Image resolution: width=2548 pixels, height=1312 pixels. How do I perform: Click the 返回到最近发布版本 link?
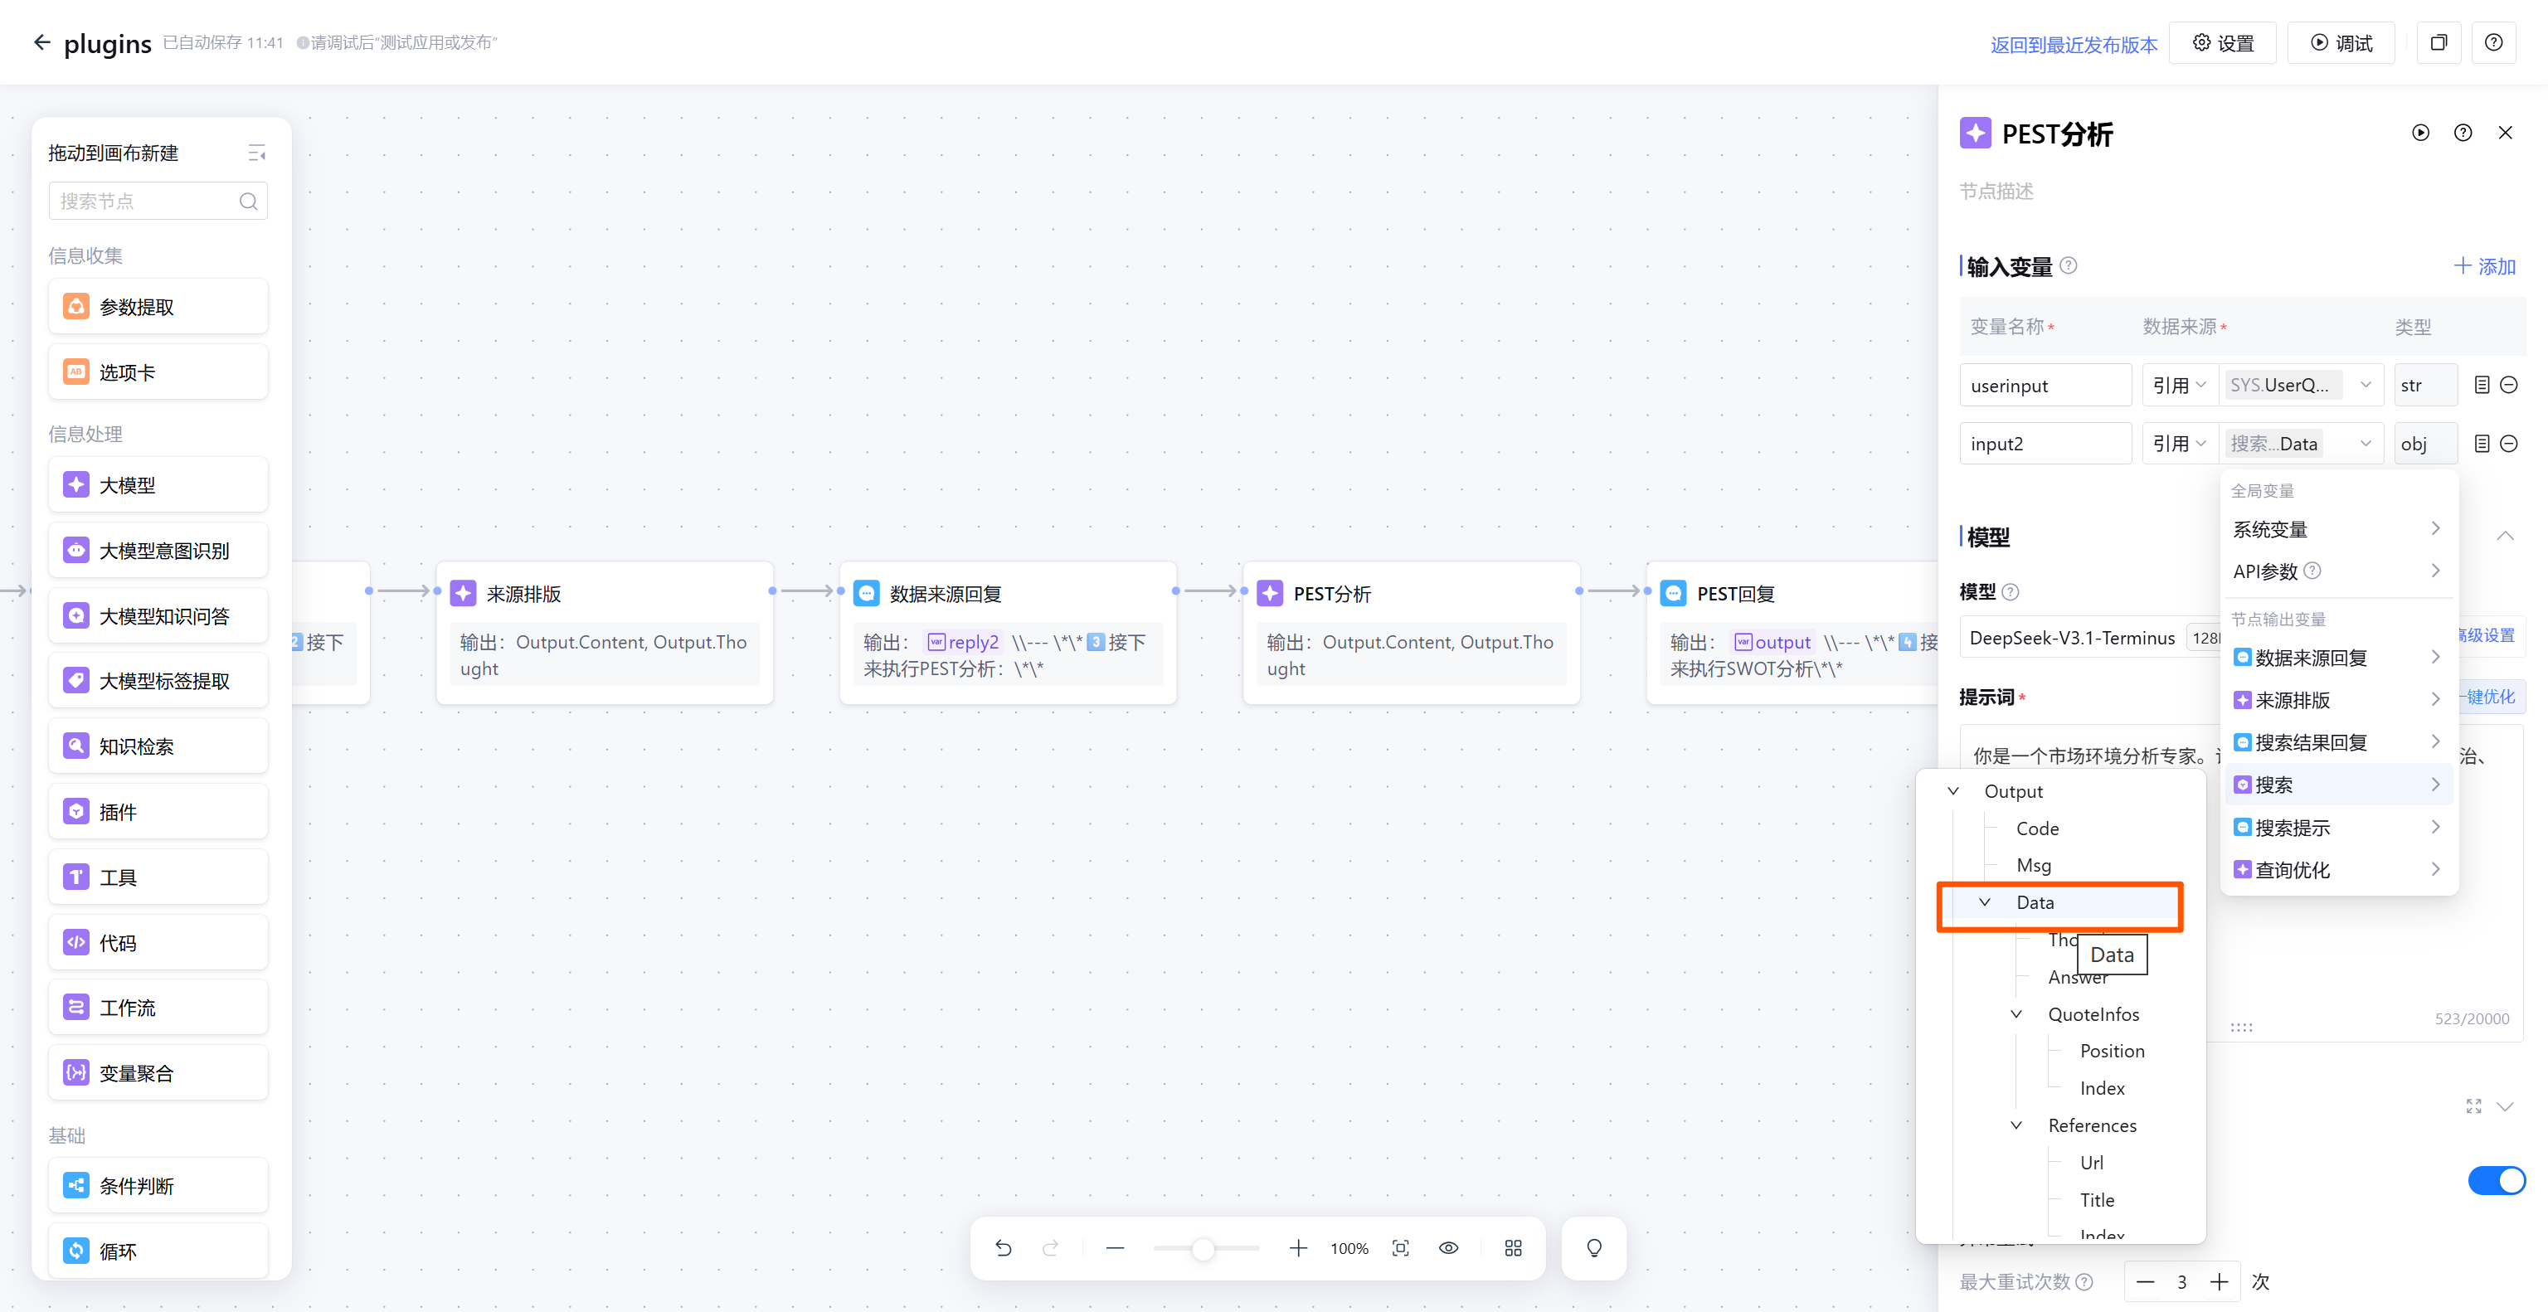(x=2074, y=45)
